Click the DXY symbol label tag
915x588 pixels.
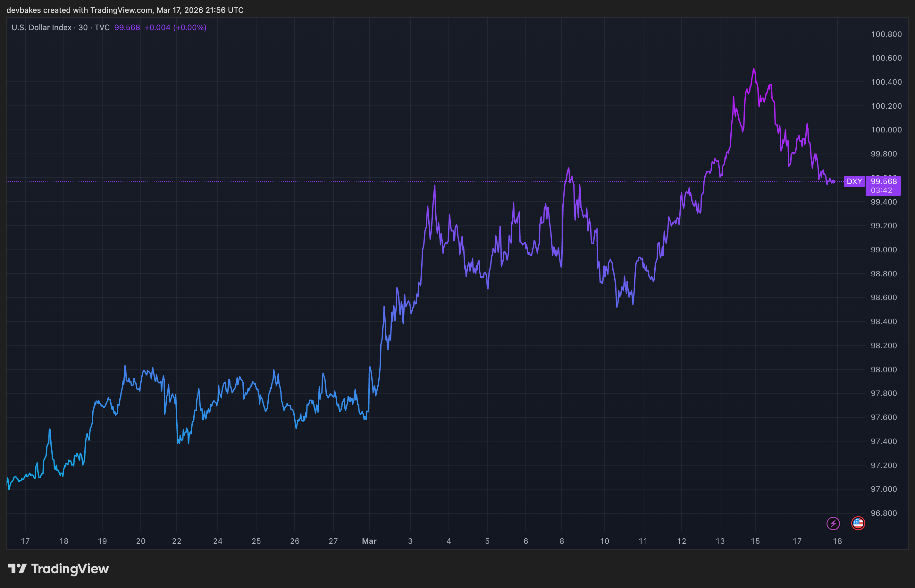click(854, 181)
